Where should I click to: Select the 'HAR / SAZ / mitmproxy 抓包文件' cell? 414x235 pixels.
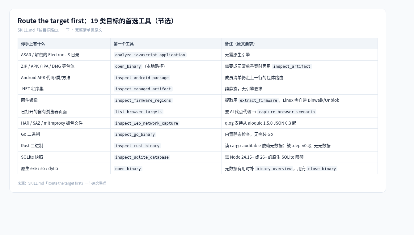(x=64, y=123)
